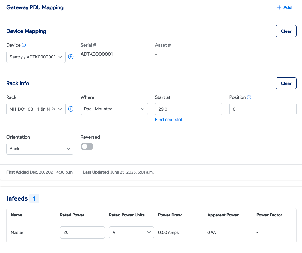Click the plus circle icon next to Device dropdown

71,57
